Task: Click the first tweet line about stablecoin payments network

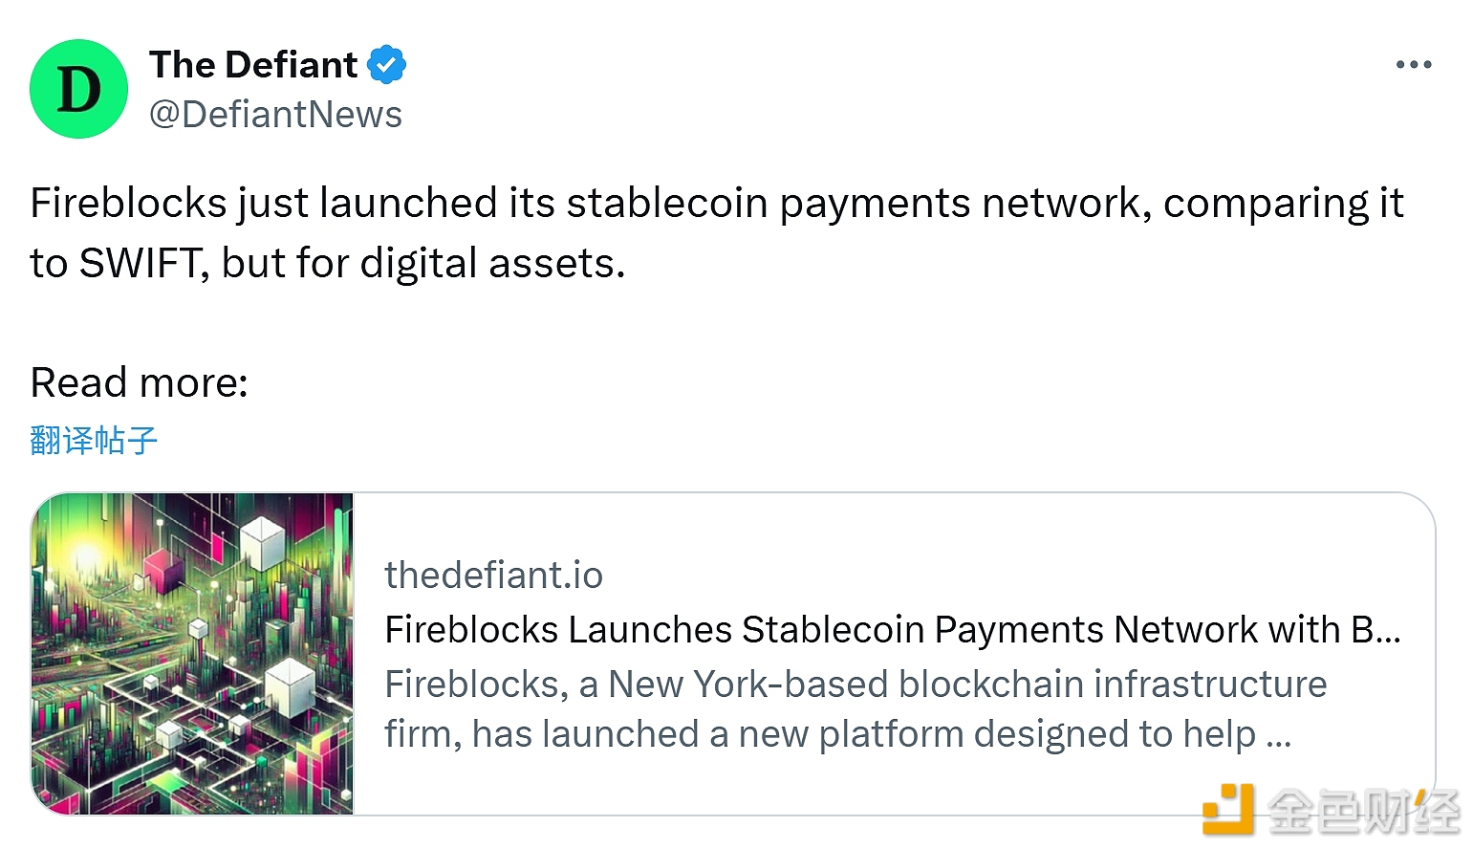Action: (x=717, y=204)
